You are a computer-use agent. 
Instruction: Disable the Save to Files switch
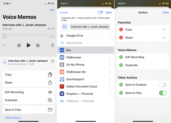pyautogui.click(x=163, y=93)
